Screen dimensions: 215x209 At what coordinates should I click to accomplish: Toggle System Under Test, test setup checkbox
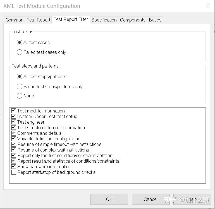14,116
